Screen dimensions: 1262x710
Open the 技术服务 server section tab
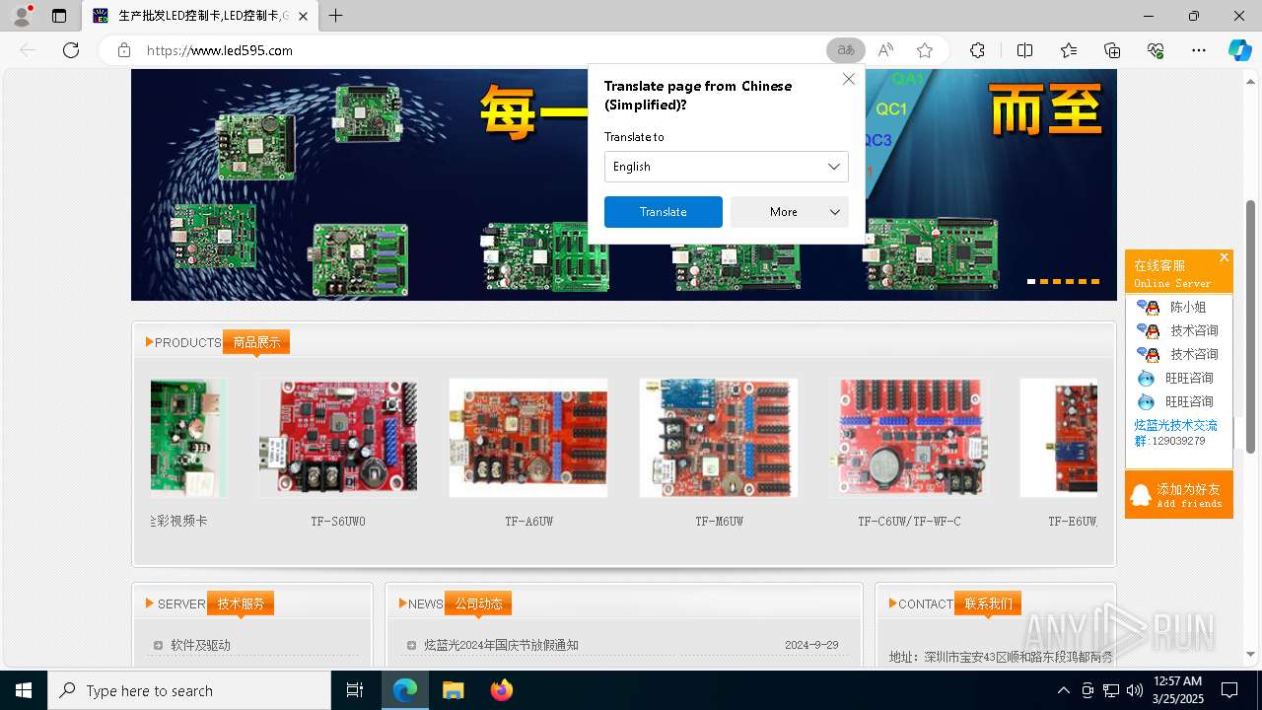pyautogui.click(x=241, y=603)
